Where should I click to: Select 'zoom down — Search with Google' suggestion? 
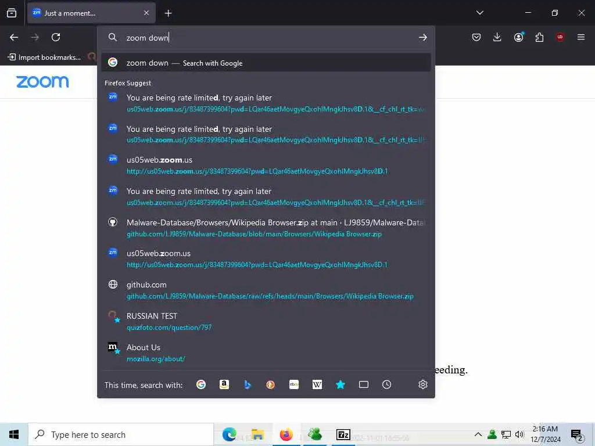pos(266,63)
